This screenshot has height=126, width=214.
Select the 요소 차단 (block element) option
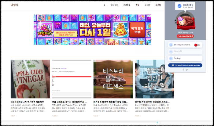(185, 52)
